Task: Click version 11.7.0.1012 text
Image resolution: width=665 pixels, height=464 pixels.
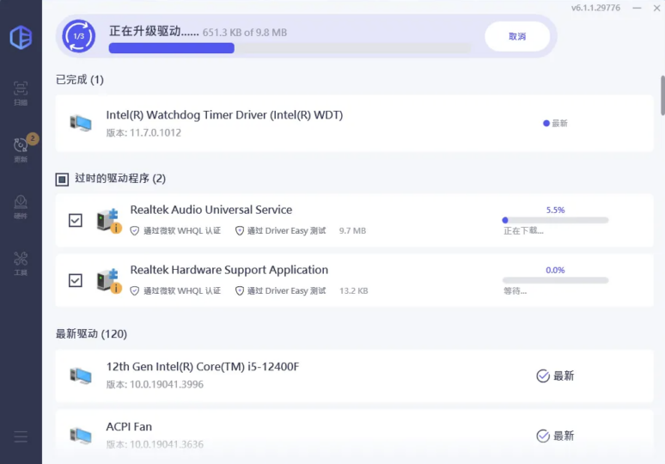Action: point(143,132)
